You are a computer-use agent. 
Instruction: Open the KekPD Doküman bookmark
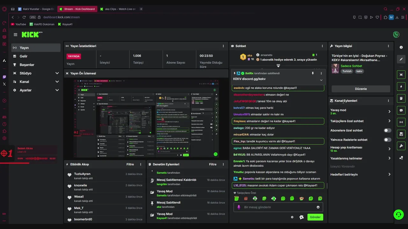[42, 24]
